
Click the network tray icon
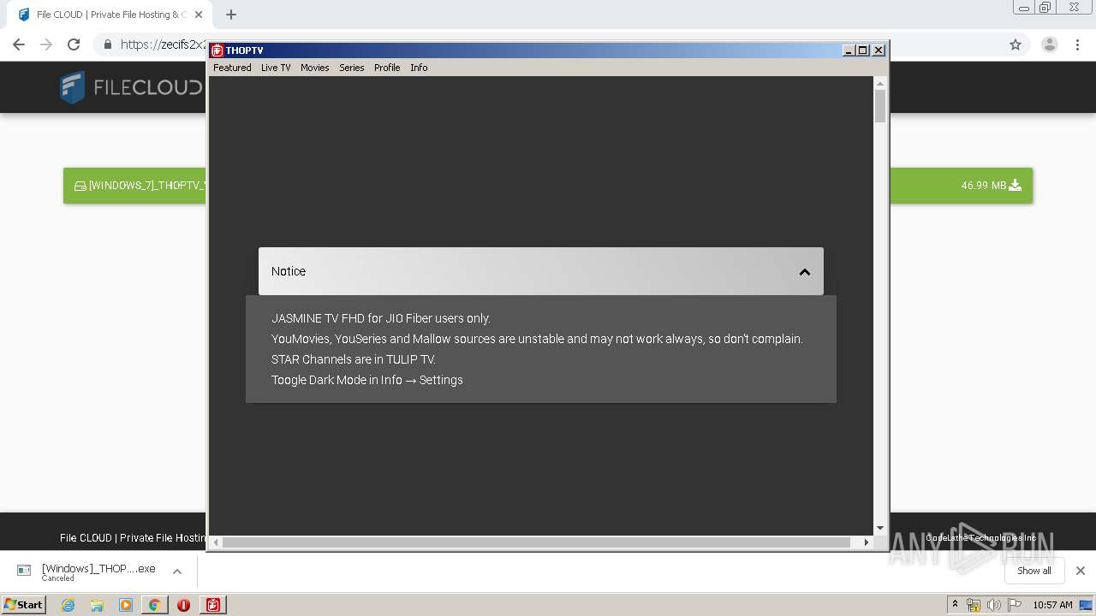pyautogui.click(x=974, y=605)
